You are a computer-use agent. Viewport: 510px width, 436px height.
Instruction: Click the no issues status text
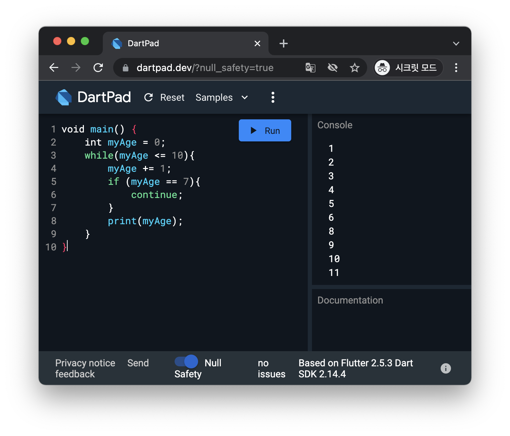272,368
